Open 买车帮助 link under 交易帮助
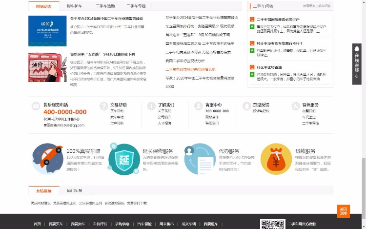Screen dimensions: 366x229 (x=117, y=111)
